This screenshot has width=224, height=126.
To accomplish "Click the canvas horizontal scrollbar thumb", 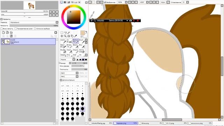I will pos(172,120).
